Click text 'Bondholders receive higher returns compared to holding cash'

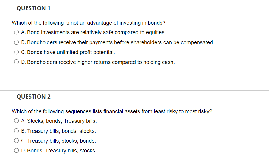pyautogui.click(x=101, y=62)
